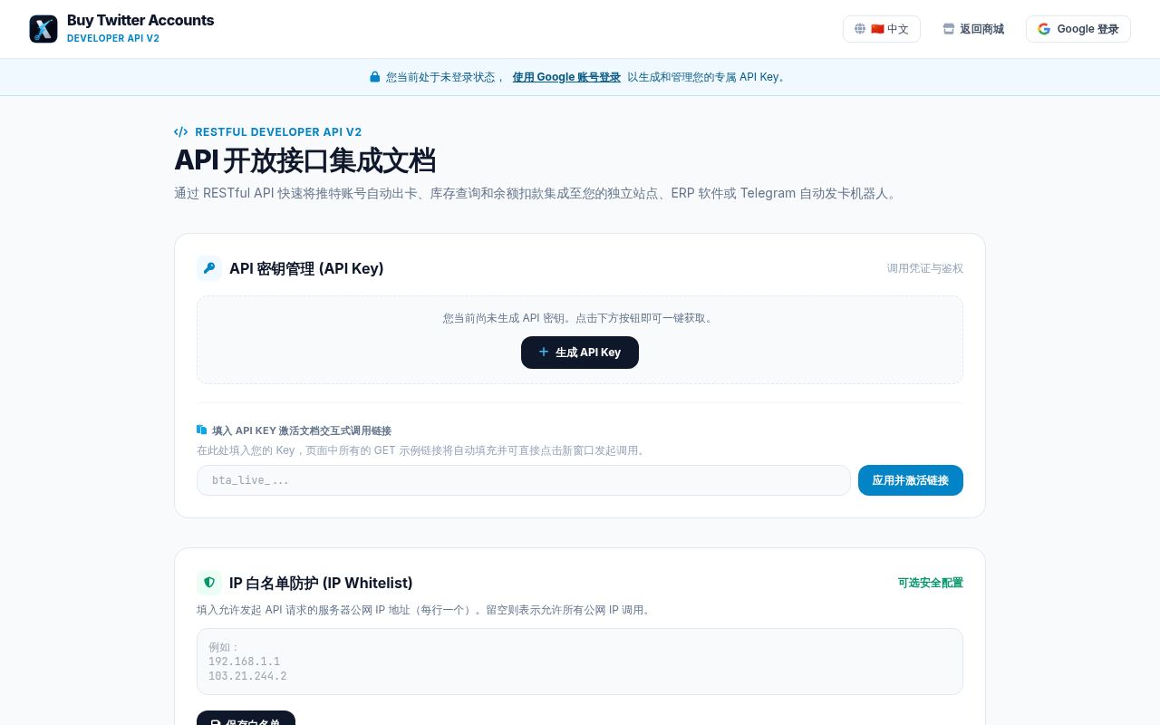
Task: Click the key icon in API 密钥管理 card
Action: point(209,268)
